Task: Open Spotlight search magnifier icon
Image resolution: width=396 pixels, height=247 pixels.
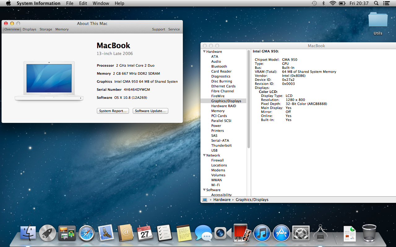Action: tap(376, 3)
